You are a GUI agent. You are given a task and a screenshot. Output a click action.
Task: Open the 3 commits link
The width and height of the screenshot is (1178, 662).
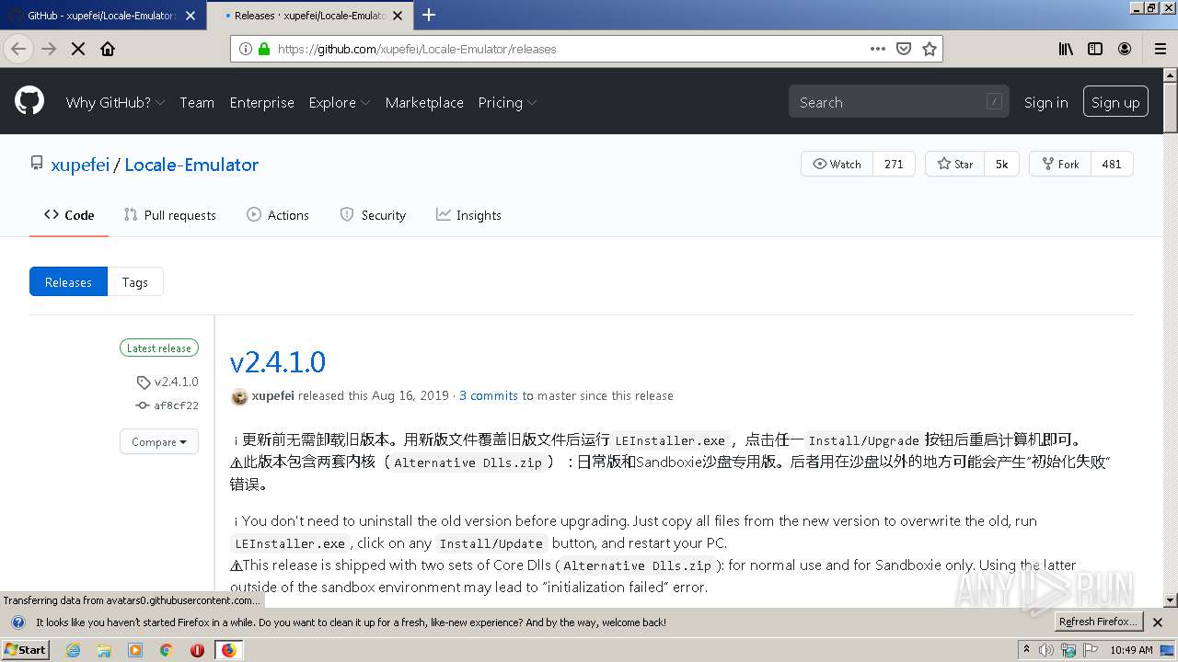(489, 395)
